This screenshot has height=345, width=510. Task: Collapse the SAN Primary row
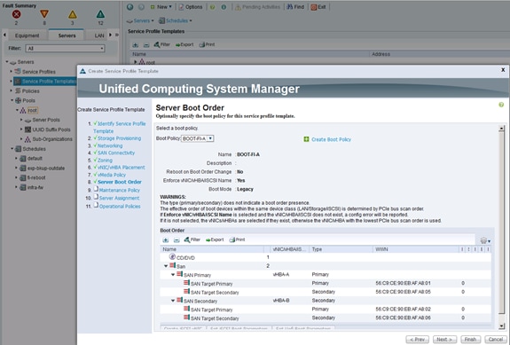pyautogui.click(x=173, y=275)
